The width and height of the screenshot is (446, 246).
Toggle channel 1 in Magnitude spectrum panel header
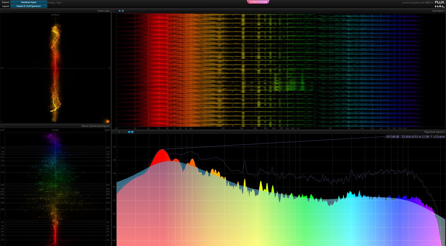(x=129, y=132)
